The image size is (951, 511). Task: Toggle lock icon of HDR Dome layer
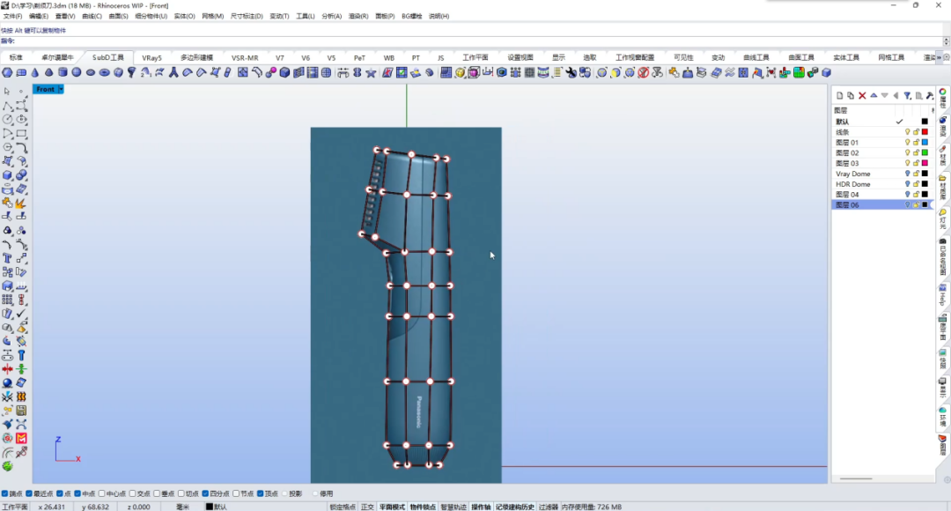(916, 184)
